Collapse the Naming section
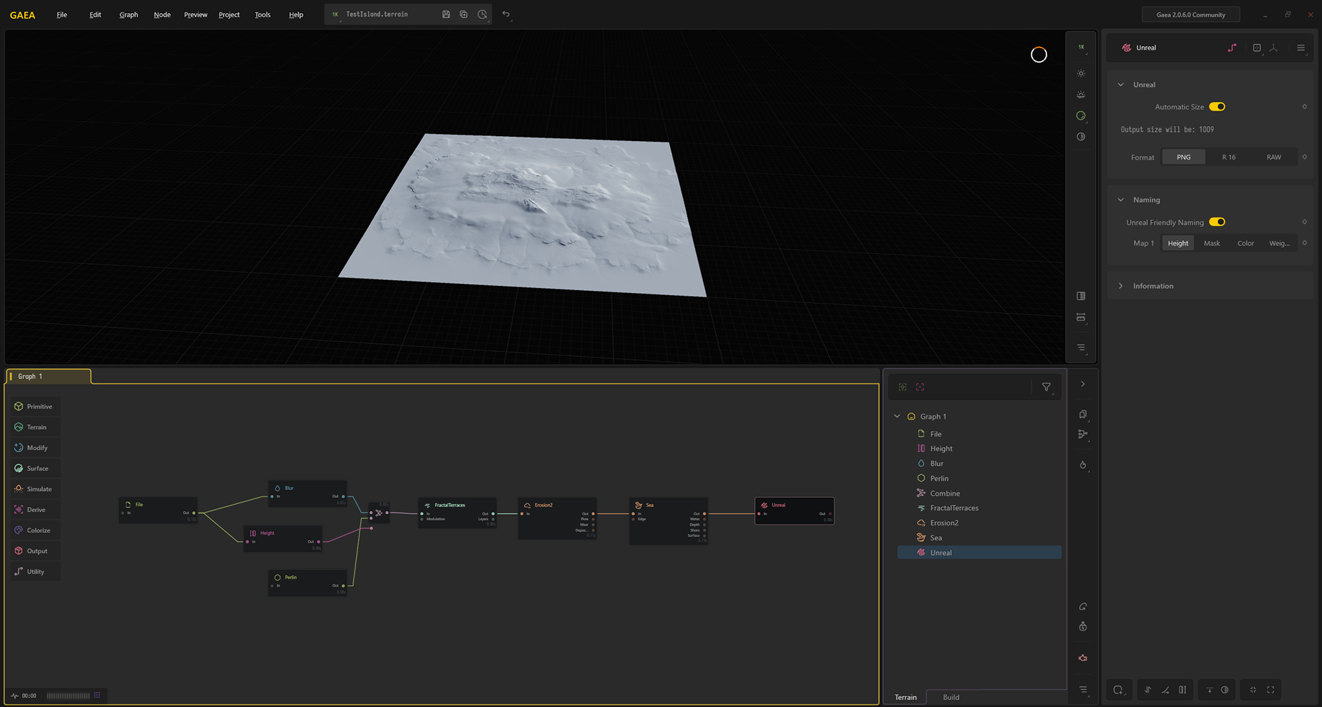 1121,200
